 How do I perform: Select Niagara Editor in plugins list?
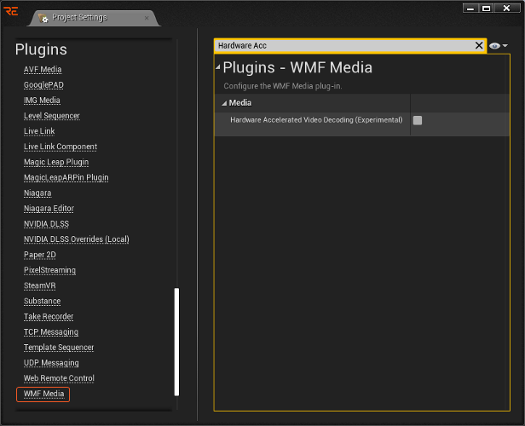click(49, 209)
